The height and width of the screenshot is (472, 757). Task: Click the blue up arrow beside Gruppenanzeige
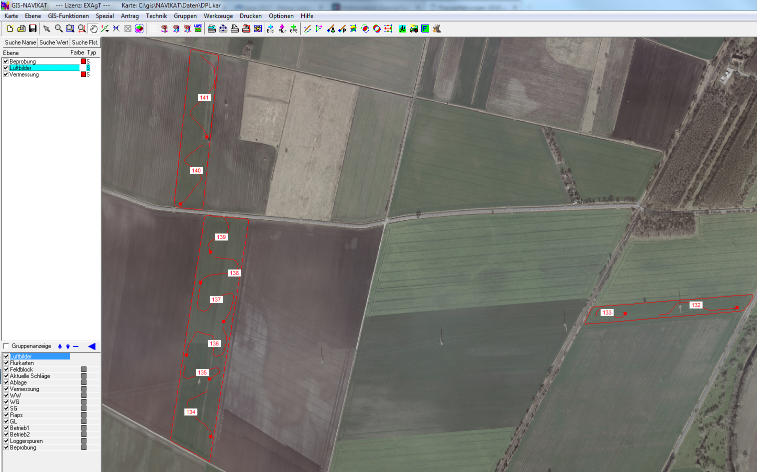[60, 346]
